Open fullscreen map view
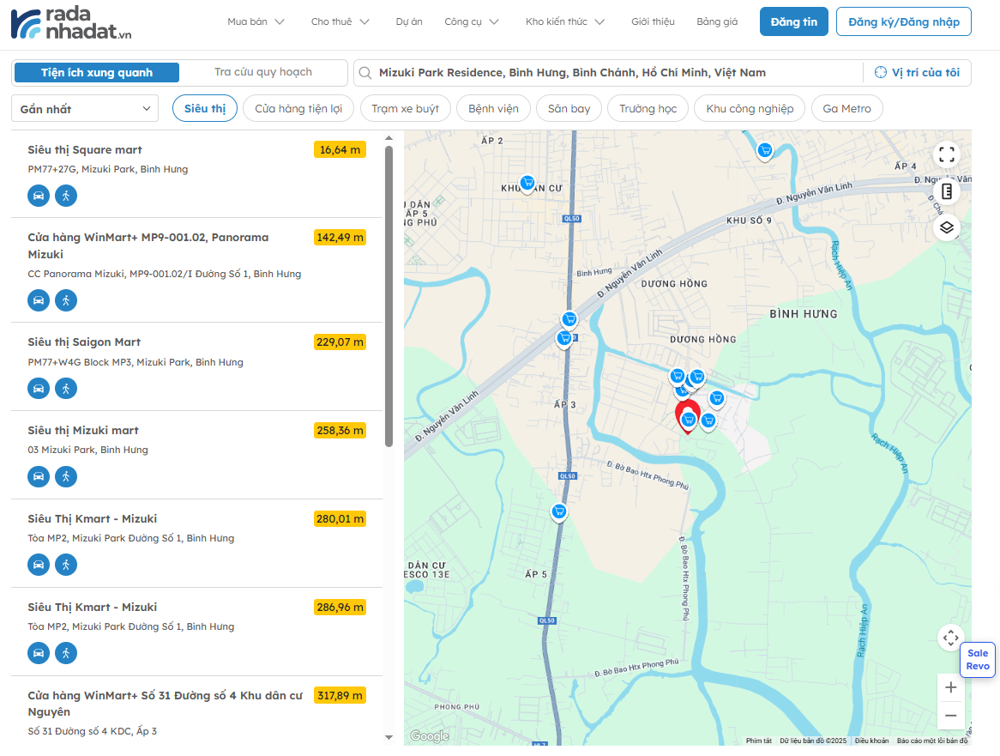This screenshot has height=756, width=1000. (946, 154)
